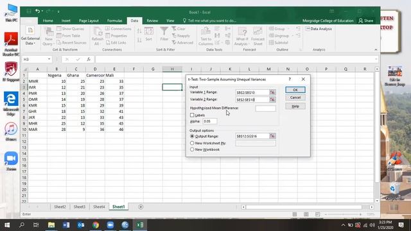This screenshot has width=411, height=231.
Task: Click the Undo arrow in quick access toolbar
Action: 37,12
